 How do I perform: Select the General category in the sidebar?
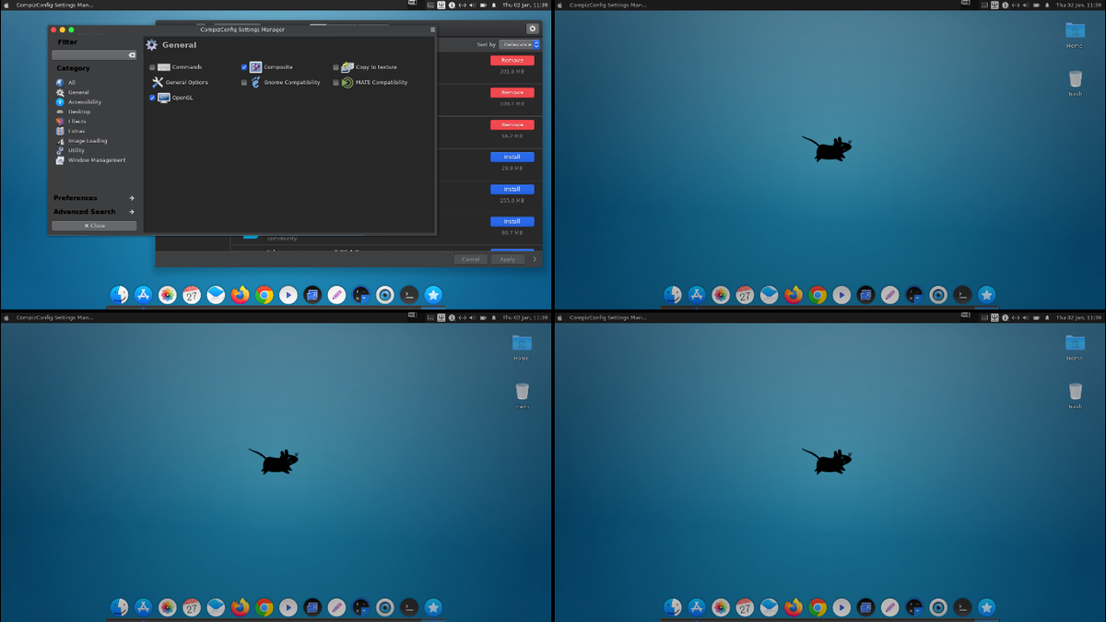(78, 92)
